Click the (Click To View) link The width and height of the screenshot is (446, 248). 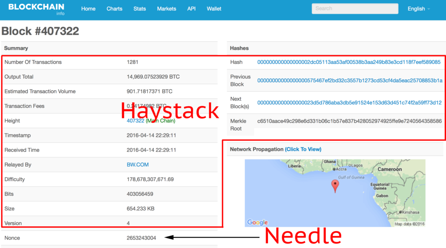click(x=303, y=149)
